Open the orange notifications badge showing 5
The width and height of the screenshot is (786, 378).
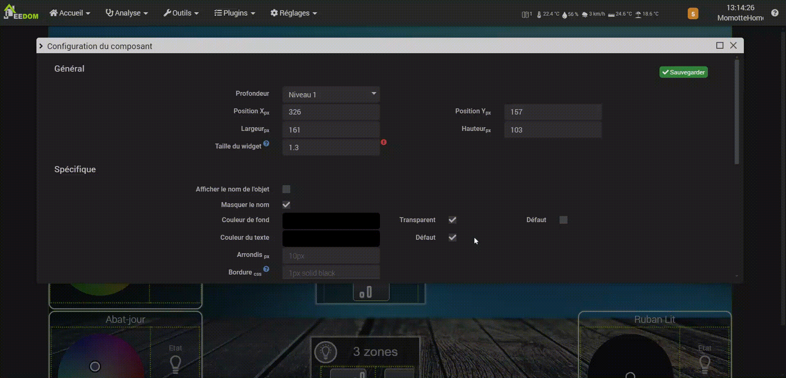click(693, 14)
